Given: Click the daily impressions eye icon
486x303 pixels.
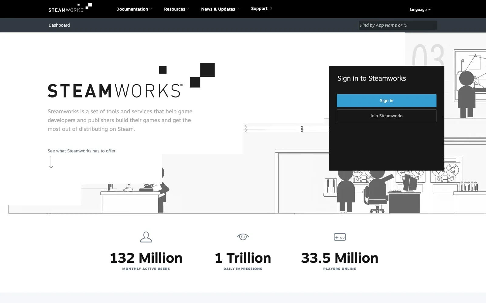Looking at the screenshot, I should coord(243,237).
